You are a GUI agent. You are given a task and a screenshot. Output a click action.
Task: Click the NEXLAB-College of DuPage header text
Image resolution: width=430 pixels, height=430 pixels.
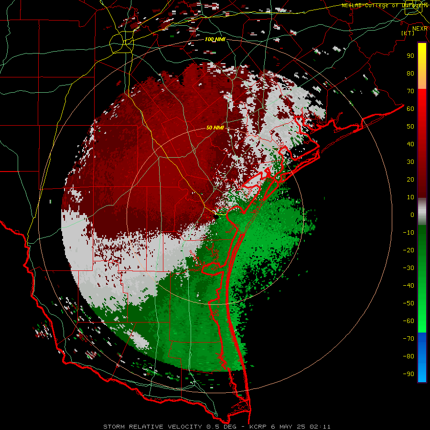tap(384, 5)
